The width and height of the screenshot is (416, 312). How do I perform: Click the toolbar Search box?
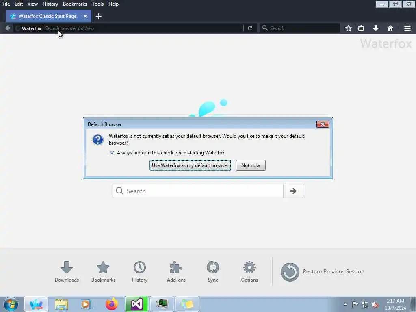point(300,28)
